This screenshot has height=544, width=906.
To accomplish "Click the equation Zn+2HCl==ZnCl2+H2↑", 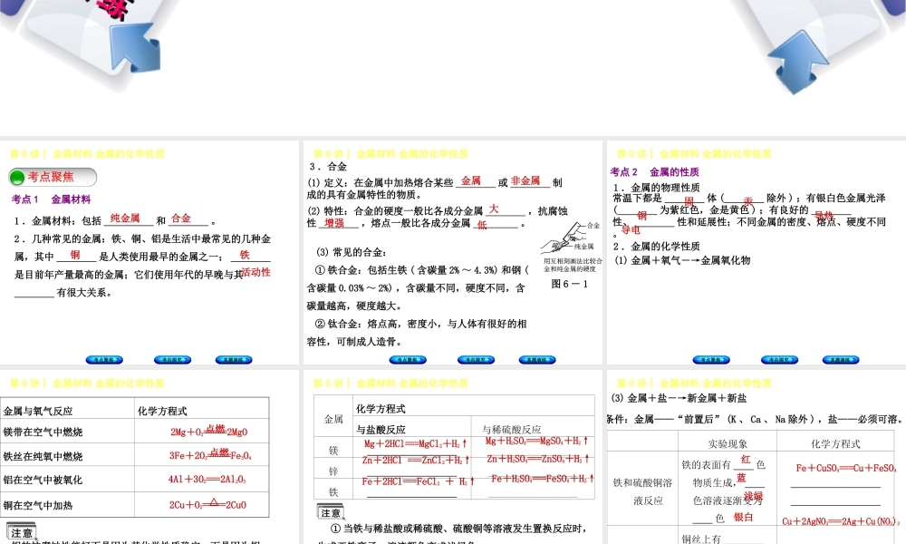I will pyautogui.click(x=416, y=461).
